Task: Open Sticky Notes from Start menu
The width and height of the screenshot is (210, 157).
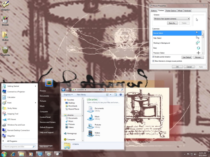Action: [x=12, y=108]
